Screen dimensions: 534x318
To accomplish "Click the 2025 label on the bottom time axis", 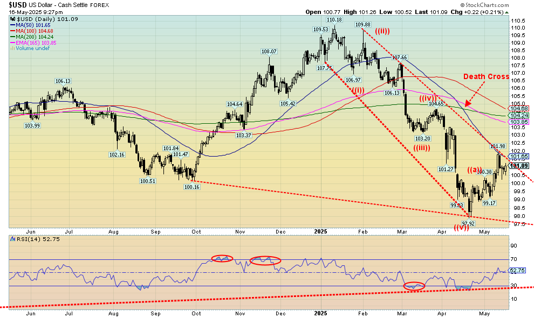I will tap(320, 313).
